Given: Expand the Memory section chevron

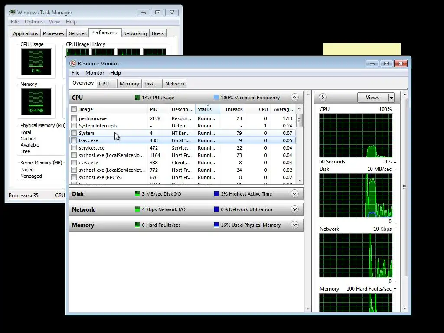Looking at the screenshot, I should pos(294,225).
